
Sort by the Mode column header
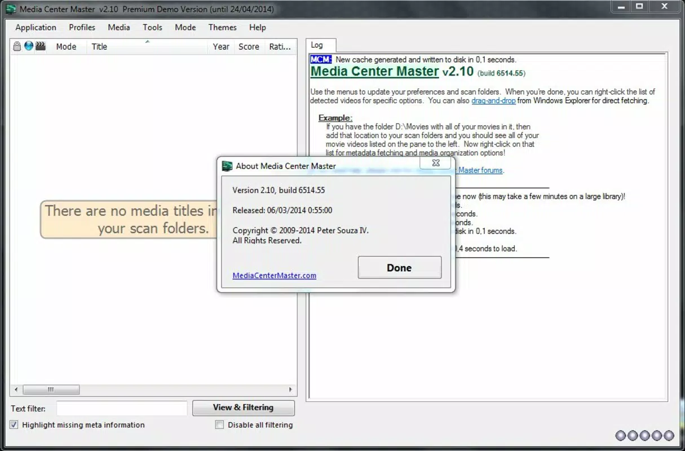(x=67, y=47)
